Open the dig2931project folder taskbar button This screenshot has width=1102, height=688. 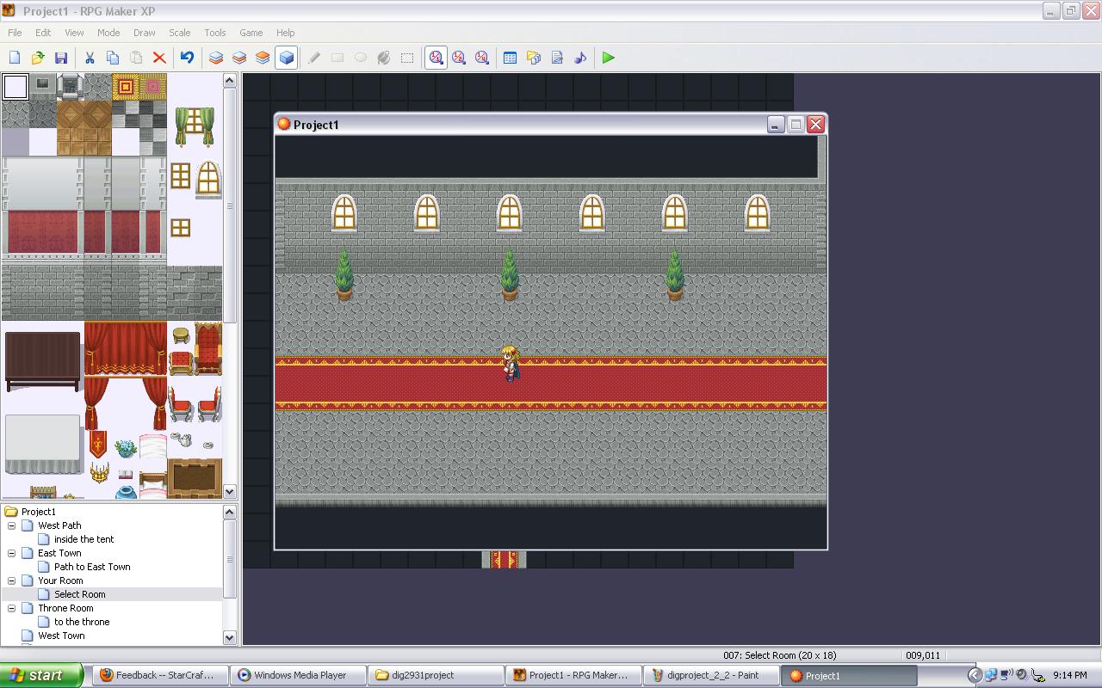tap(436, 675)
